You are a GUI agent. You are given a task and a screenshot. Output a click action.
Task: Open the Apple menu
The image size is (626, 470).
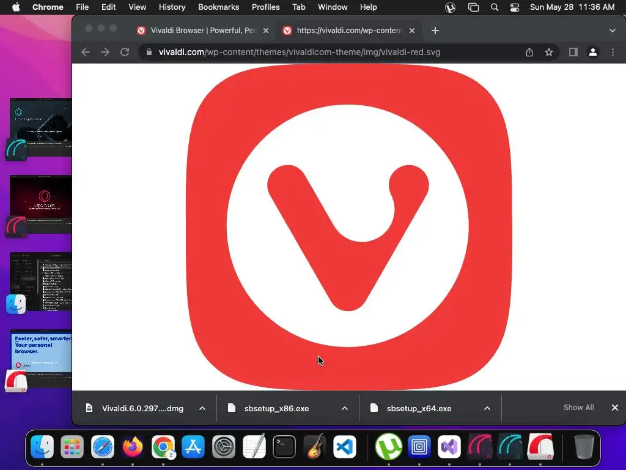tap(16, 7)
